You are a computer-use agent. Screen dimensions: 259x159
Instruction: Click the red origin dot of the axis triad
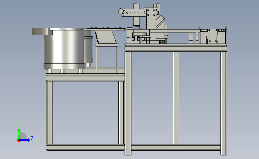coord(19,141)
